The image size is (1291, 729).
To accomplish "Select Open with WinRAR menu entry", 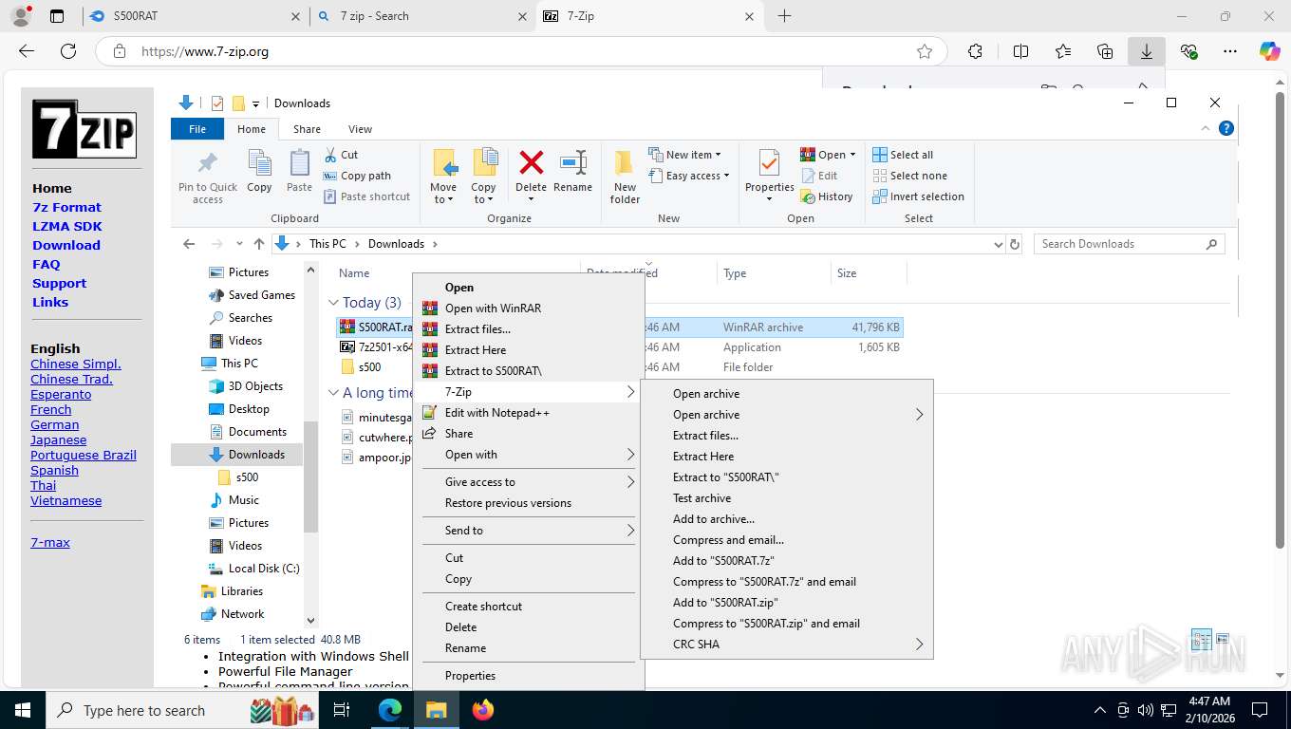I will [528, 308].
